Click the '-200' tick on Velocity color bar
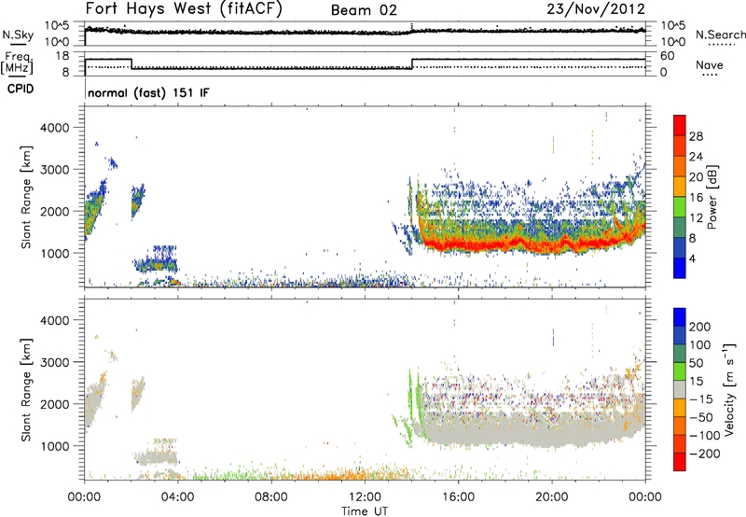746x517 pixels. click(x=705, y=454)
